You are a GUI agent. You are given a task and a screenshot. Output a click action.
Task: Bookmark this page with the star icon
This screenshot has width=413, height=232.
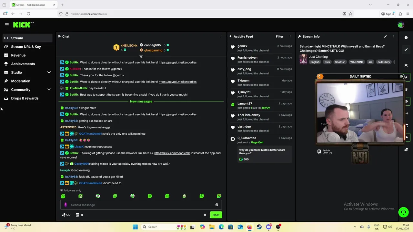click(x=350, y=14)
